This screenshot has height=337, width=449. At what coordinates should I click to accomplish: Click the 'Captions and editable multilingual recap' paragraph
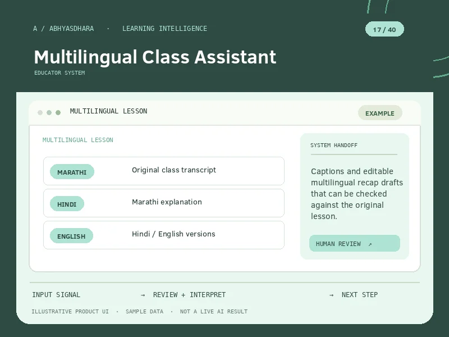tap(357, 194)
